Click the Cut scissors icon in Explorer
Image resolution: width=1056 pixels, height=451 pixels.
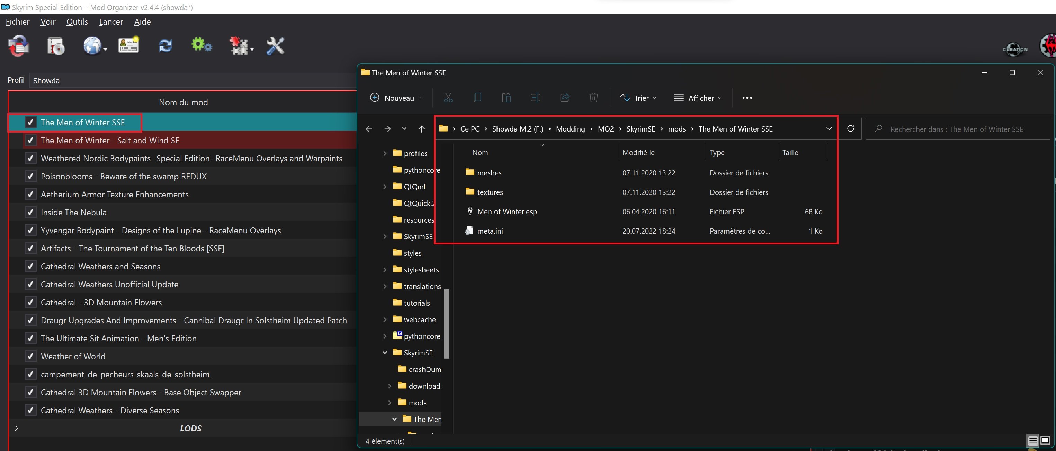click(448, 98)
